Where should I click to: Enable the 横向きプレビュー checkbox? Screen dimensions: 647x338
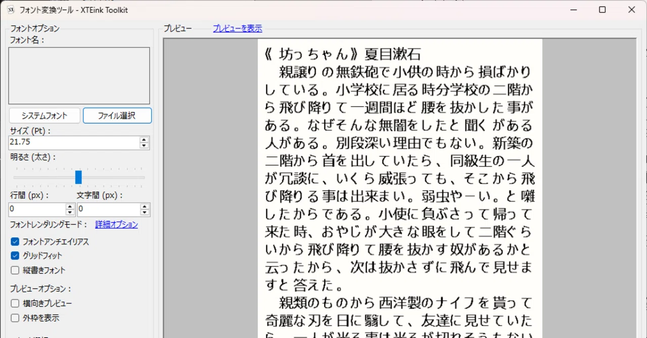15,303
